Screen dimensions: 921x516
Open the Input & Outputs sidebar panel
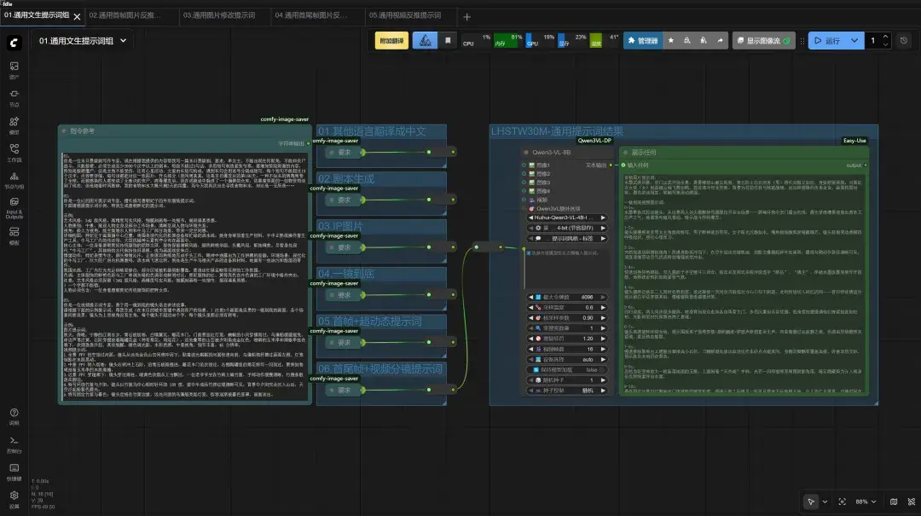(x=14, y=208)
